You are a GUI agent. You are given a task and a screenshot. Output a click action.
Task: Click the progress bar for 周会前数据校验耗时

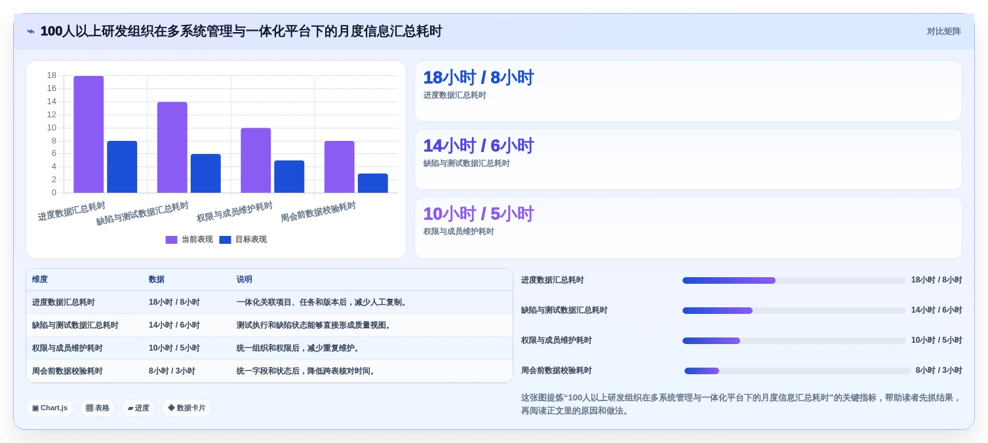(797, 371)
